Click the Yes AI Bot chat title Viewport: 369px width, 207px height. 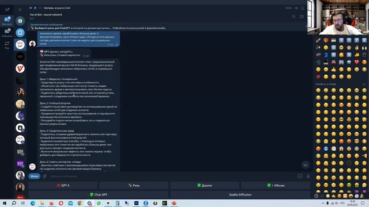(x=46, y=14)
